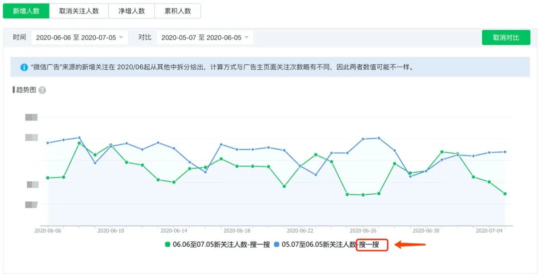
Task: Select the 2020-06-06 至 2020-07-05 date field
Action: coord(79,37)
